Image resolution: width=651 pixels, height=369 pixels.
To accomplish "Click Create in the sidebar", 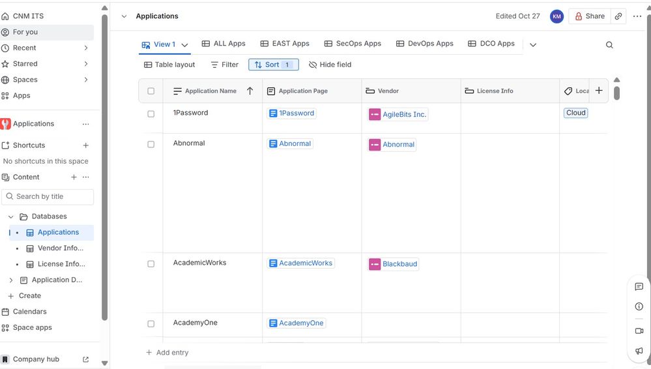I will pyautogui.click(x=25, y=296).
